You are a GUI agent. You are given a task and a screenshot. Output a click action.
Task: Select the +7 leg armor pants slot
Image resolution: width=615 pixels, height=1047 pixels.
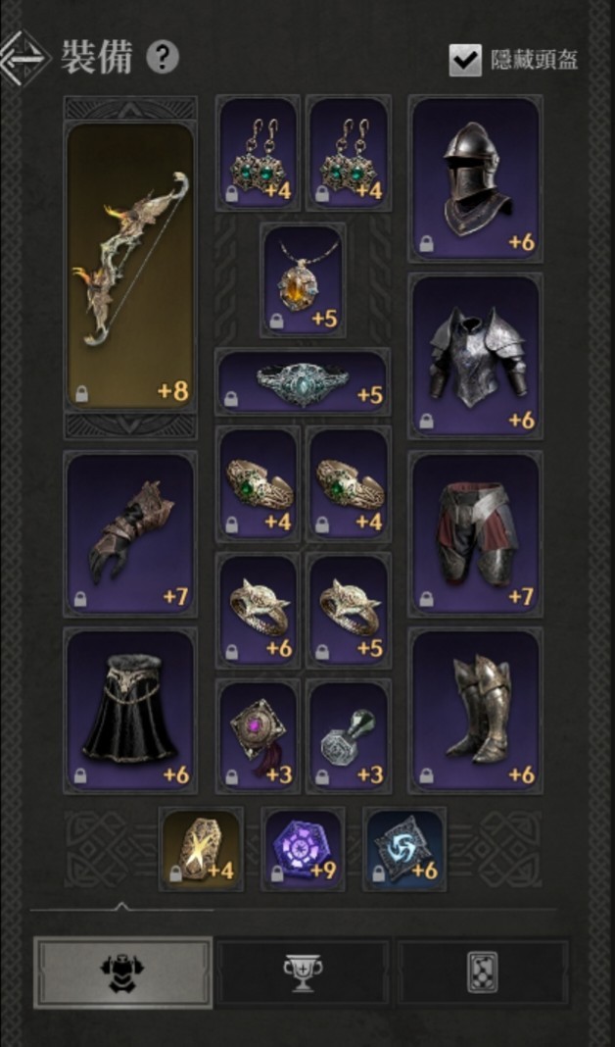[x=475, y=533]
